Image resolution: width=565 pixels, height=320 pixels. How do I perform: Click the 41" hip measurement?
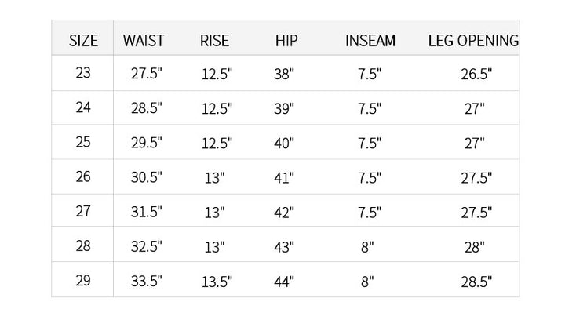285,178
